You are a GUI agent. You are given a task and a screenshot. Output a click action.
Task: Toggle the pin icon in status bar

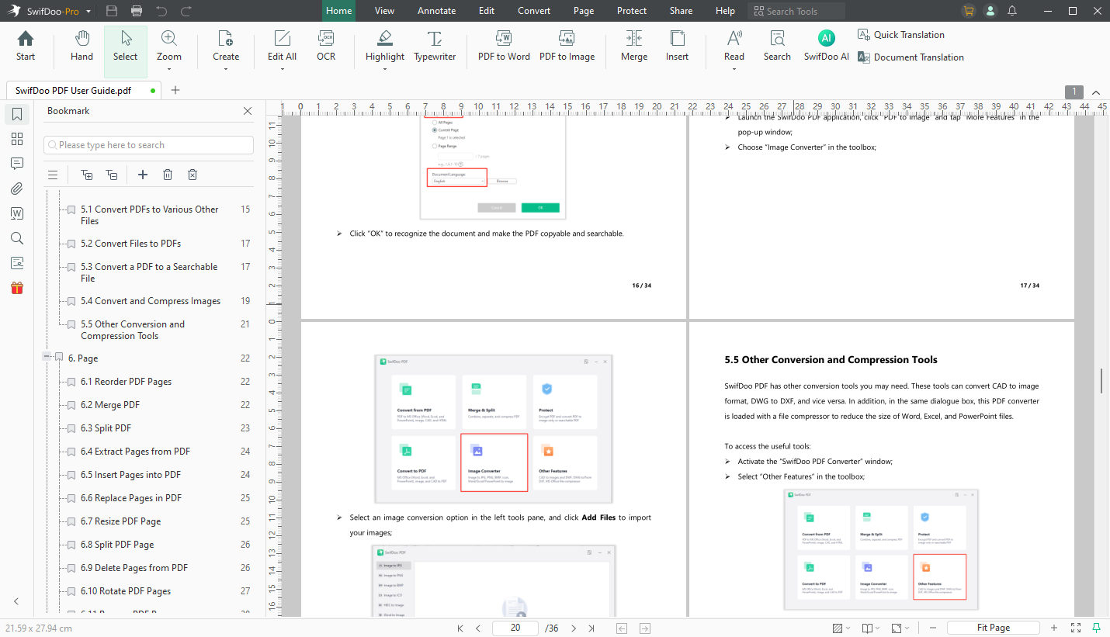click(x=1096, y=628)
